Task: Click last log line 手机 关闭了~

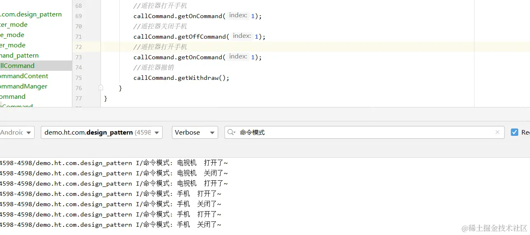Action: tap(111, 225)
